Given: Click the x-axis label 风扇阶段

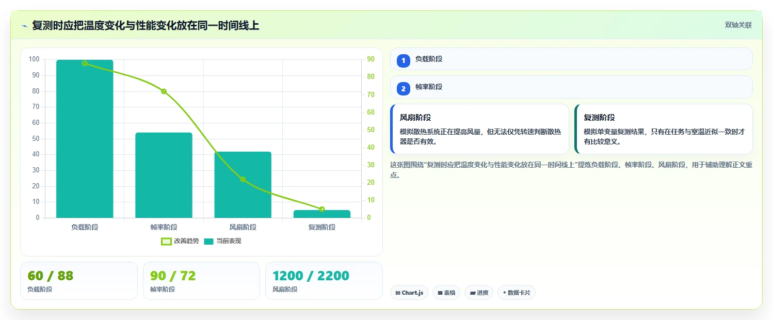Looking at the screenshot, I should [x=243, y=227].
